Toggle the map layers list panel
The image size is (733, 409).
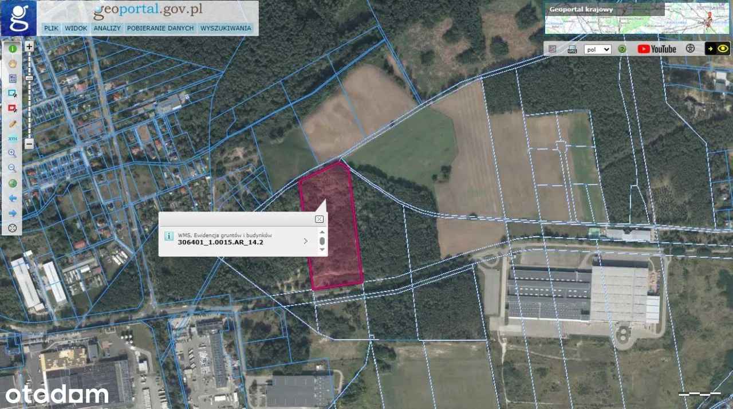pos(552,49)
